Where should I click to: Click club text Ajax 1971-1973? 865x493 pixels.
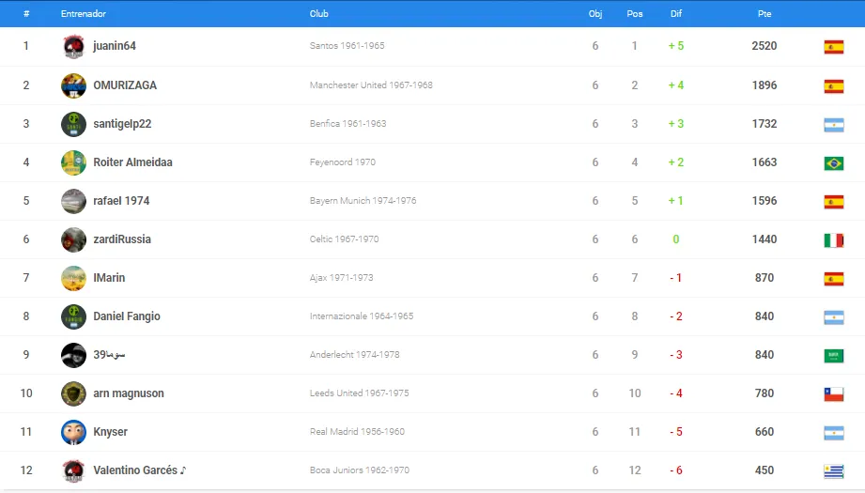[x=341, y=278]
